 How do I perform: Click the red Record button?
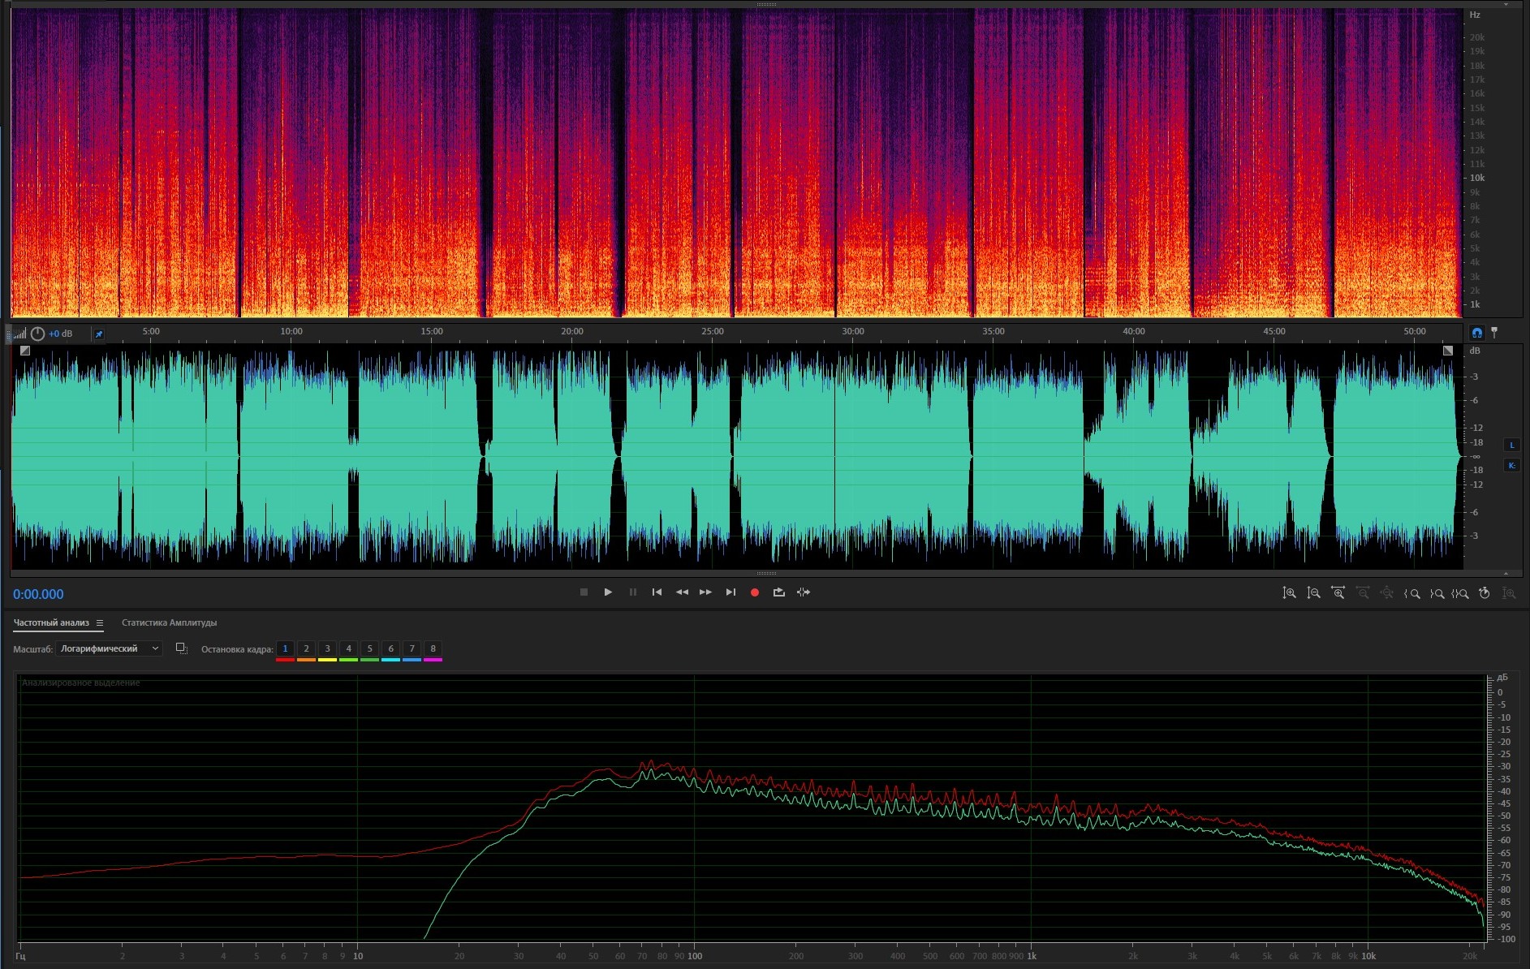pyautogui.click(x=754, y=592)
